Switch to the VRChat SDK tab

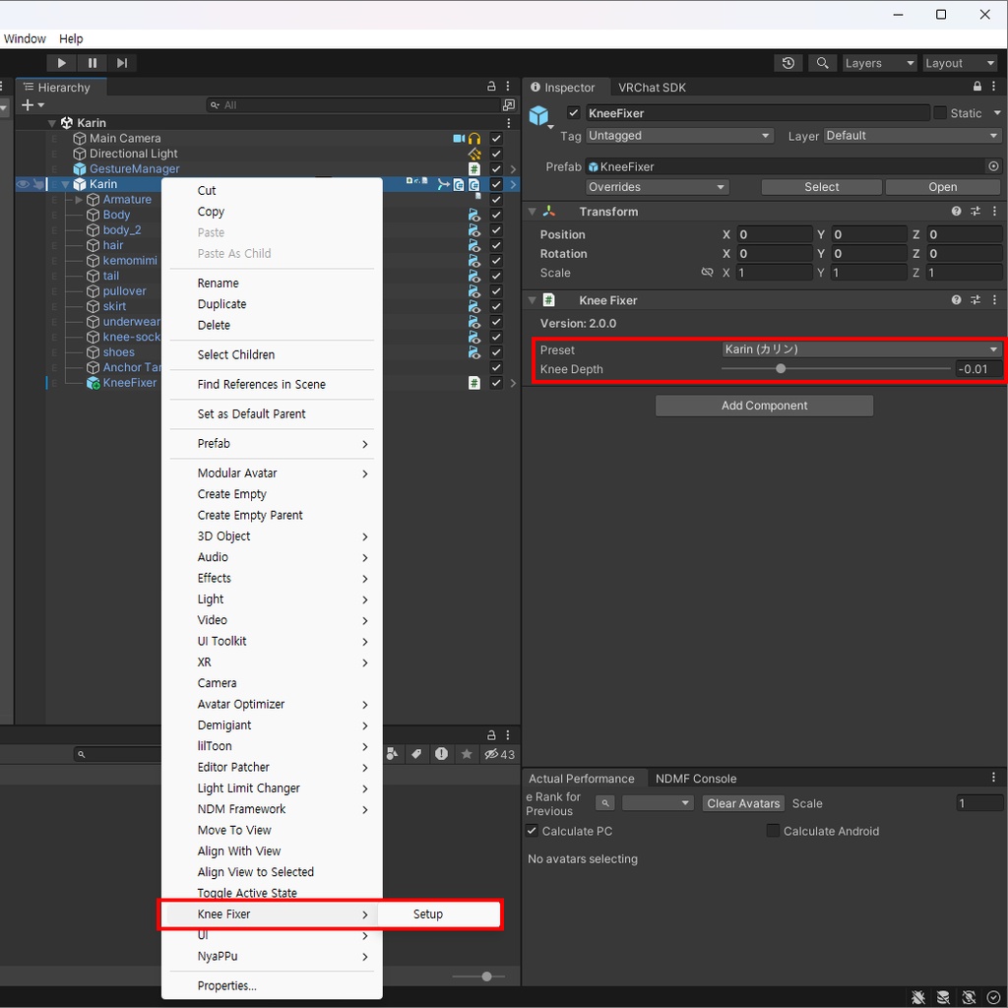click(652, 88)
